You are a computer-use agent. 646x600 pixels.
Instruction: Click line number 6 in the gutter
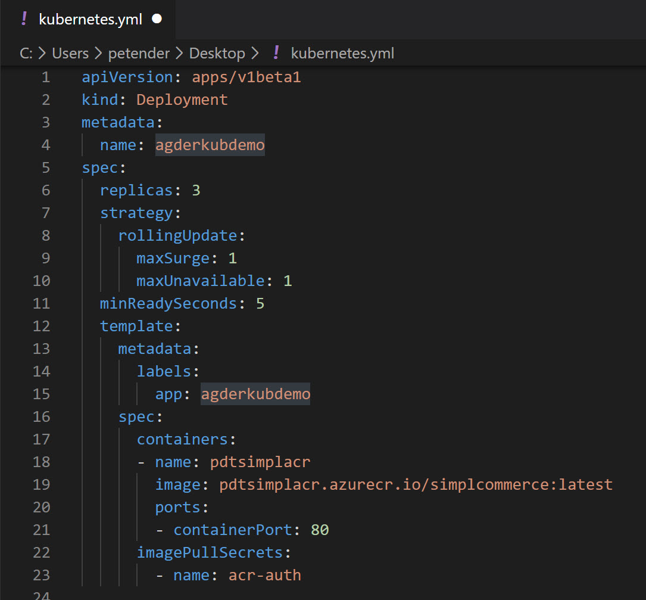46,190
